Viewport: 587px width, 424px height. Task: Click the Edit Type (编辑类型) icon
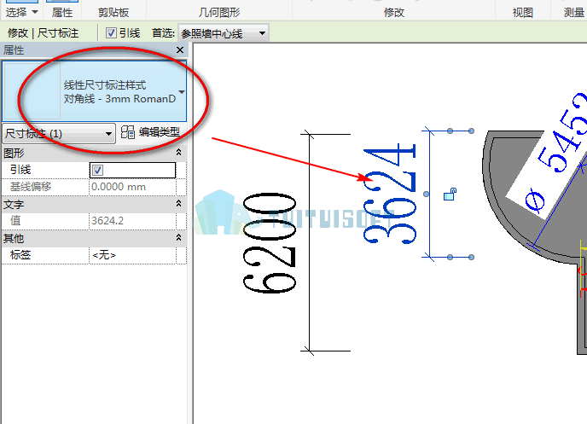[128, 132]
